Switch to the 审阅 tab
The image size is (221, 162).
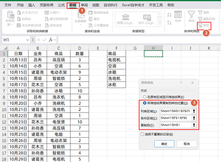[84, 5]
